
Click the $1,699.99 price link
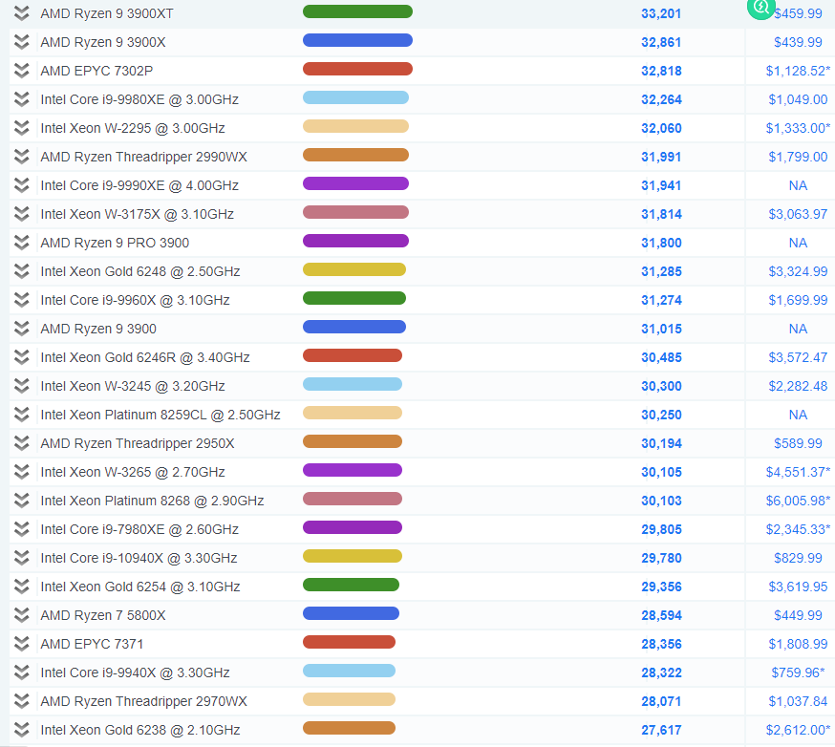tap(798, 300)
